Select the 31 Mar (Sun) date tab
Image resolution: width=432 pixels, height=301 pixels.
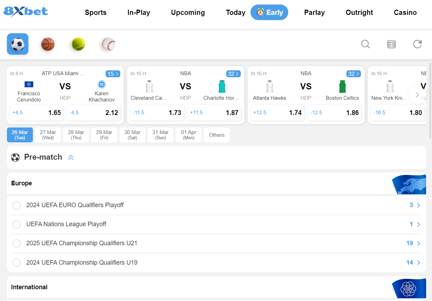pos(160,135)
